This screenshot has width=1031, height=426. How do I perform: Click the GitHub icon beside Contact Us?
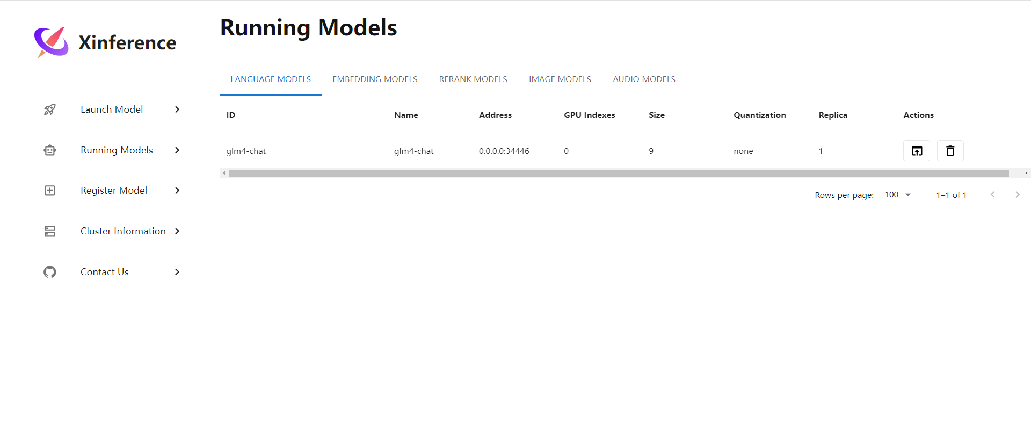(x=50, y=272)
